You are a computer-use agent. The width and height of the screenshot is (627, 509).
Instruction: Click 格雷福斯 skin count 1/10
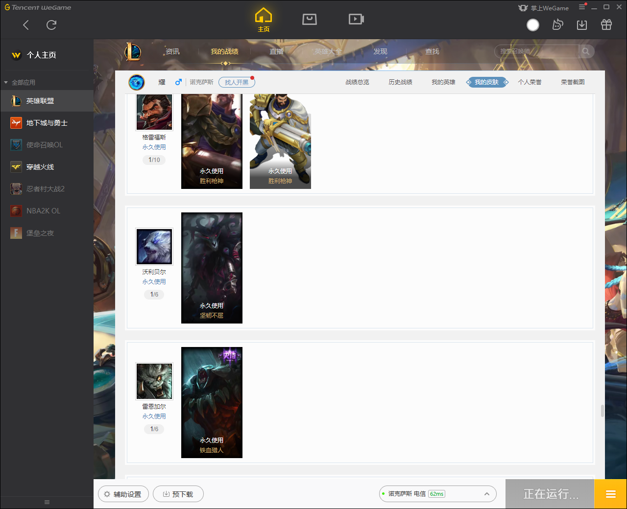154,160
